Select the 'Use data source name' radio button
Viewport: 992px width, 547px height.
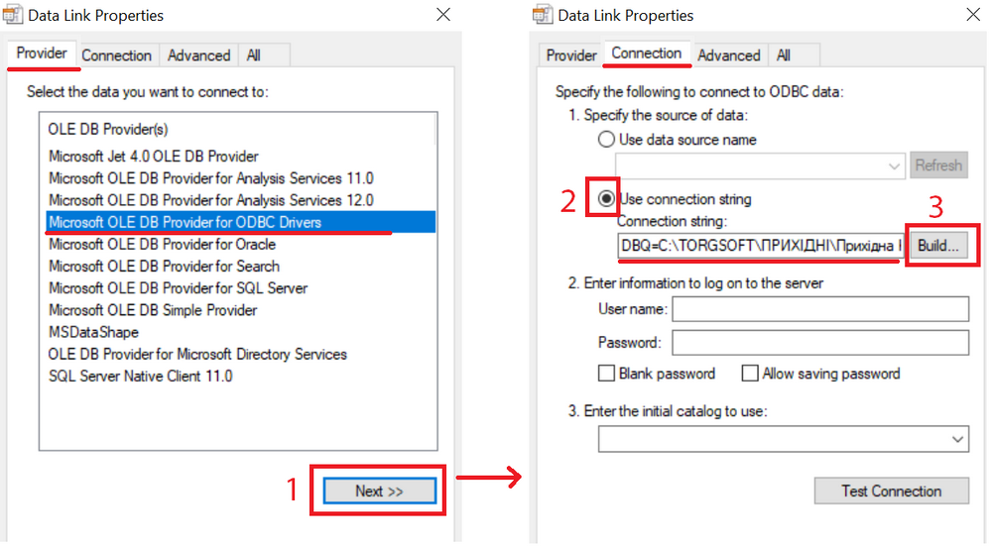pos(606,140)
